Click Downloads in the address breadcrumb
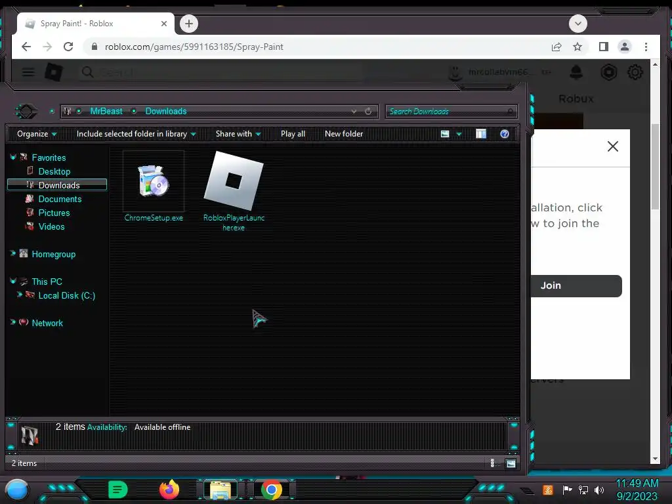This screenshot has width=672, height=504. tap(166, 112)
